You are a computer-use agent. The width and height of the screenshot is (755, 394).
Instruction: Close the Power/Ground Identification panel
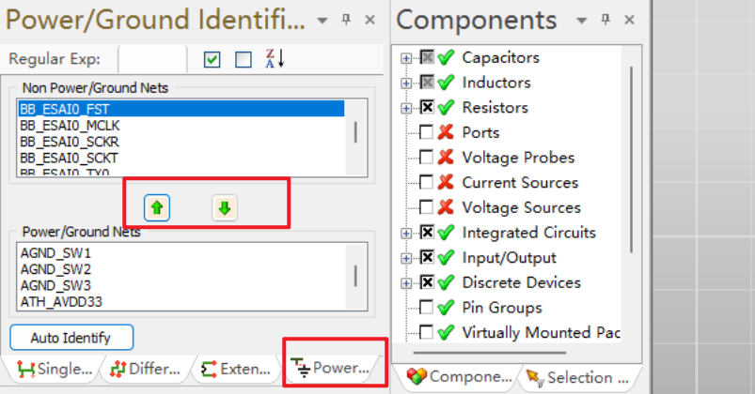[x=370, y=20]
